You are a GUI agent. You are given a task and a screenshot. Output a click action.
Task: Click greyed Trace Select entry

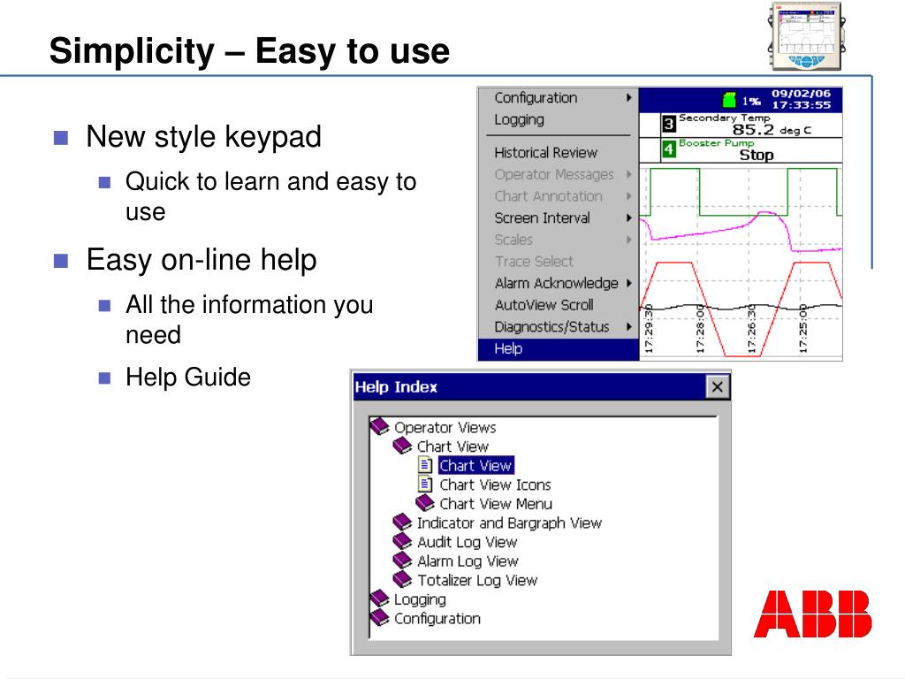point(559,262)
